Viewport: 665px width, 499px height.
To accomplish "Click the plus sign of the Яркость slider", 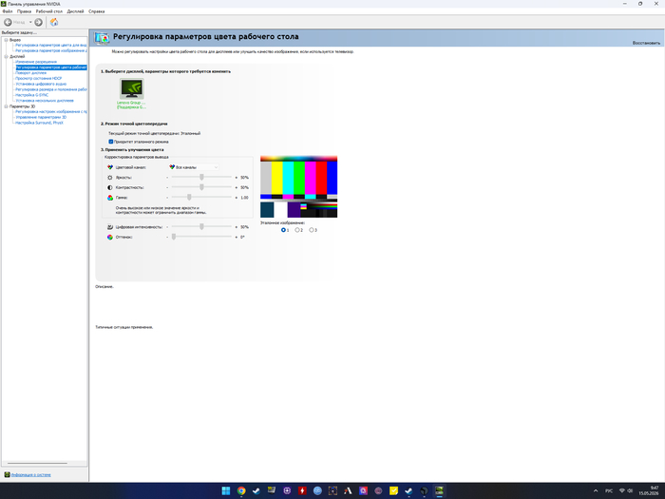I will pyautogui.click(x=237, y=178).
